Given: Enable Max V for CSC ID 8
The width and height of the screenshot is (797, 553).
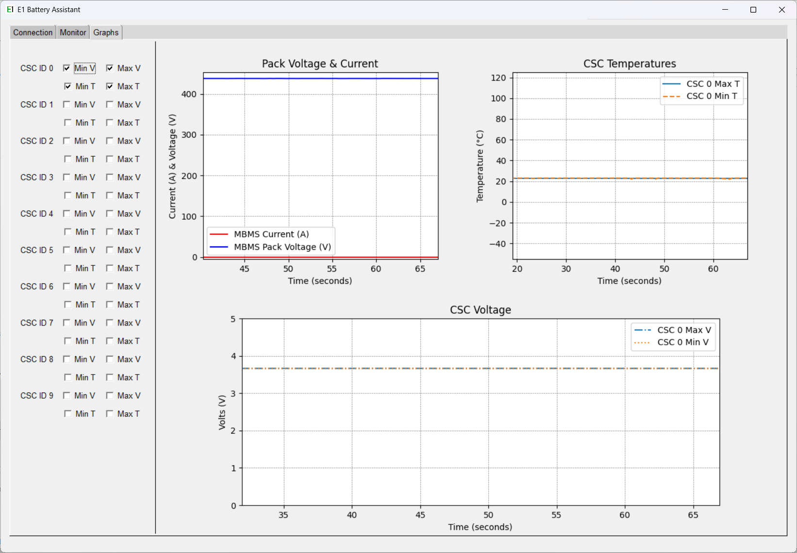Looking at the screenshot, I should (x=110, y=359).
